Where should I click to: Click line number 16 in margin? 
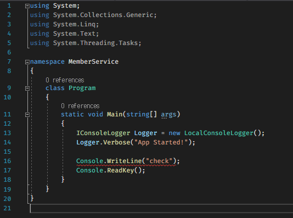point(7,161)
